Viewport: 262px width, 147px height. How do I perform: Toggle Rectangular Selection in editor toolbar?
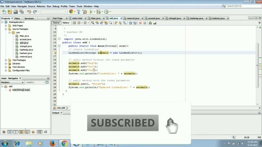(111, 23)
